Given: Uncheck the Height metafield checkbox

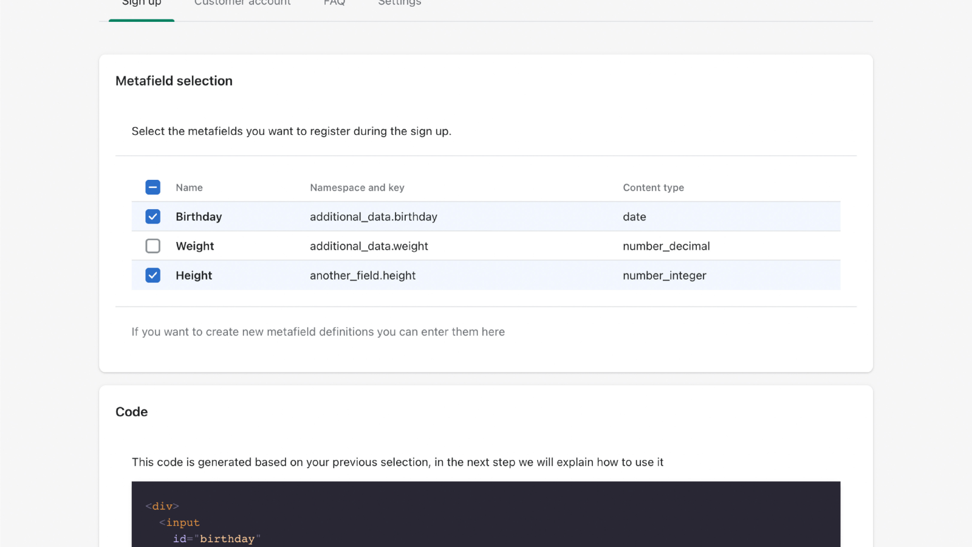Looking at the screenshot, I should pyautogui.click(x=153, y=275).
